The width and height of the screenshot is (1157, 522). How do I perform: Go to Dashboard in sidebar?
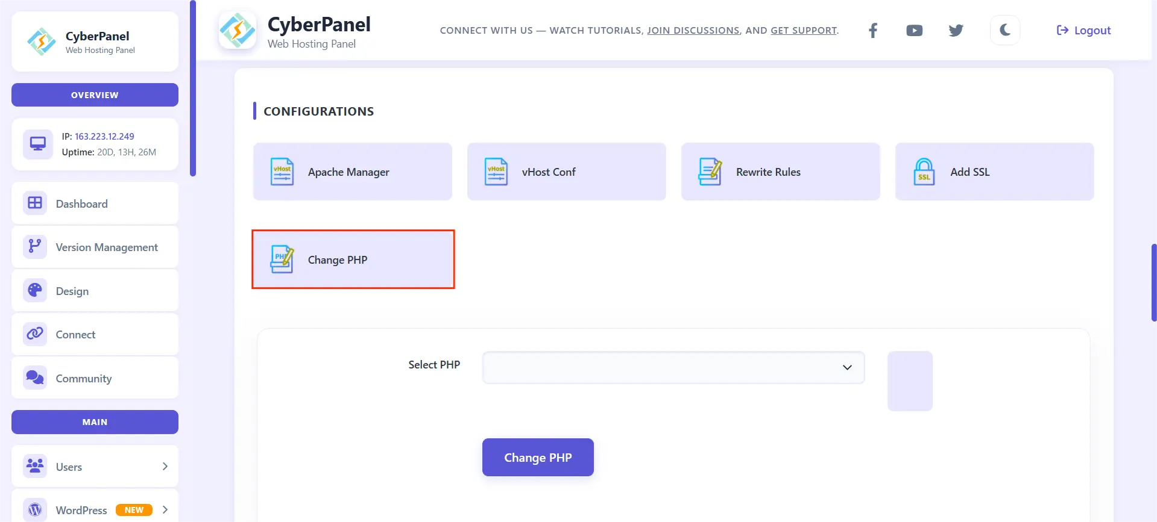click(x=95, y=204)
